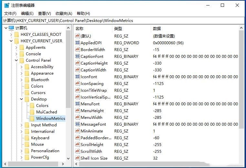Click REG_DWORD type cell
Viewport: 246px width, 168px height.
click(127, 43)
